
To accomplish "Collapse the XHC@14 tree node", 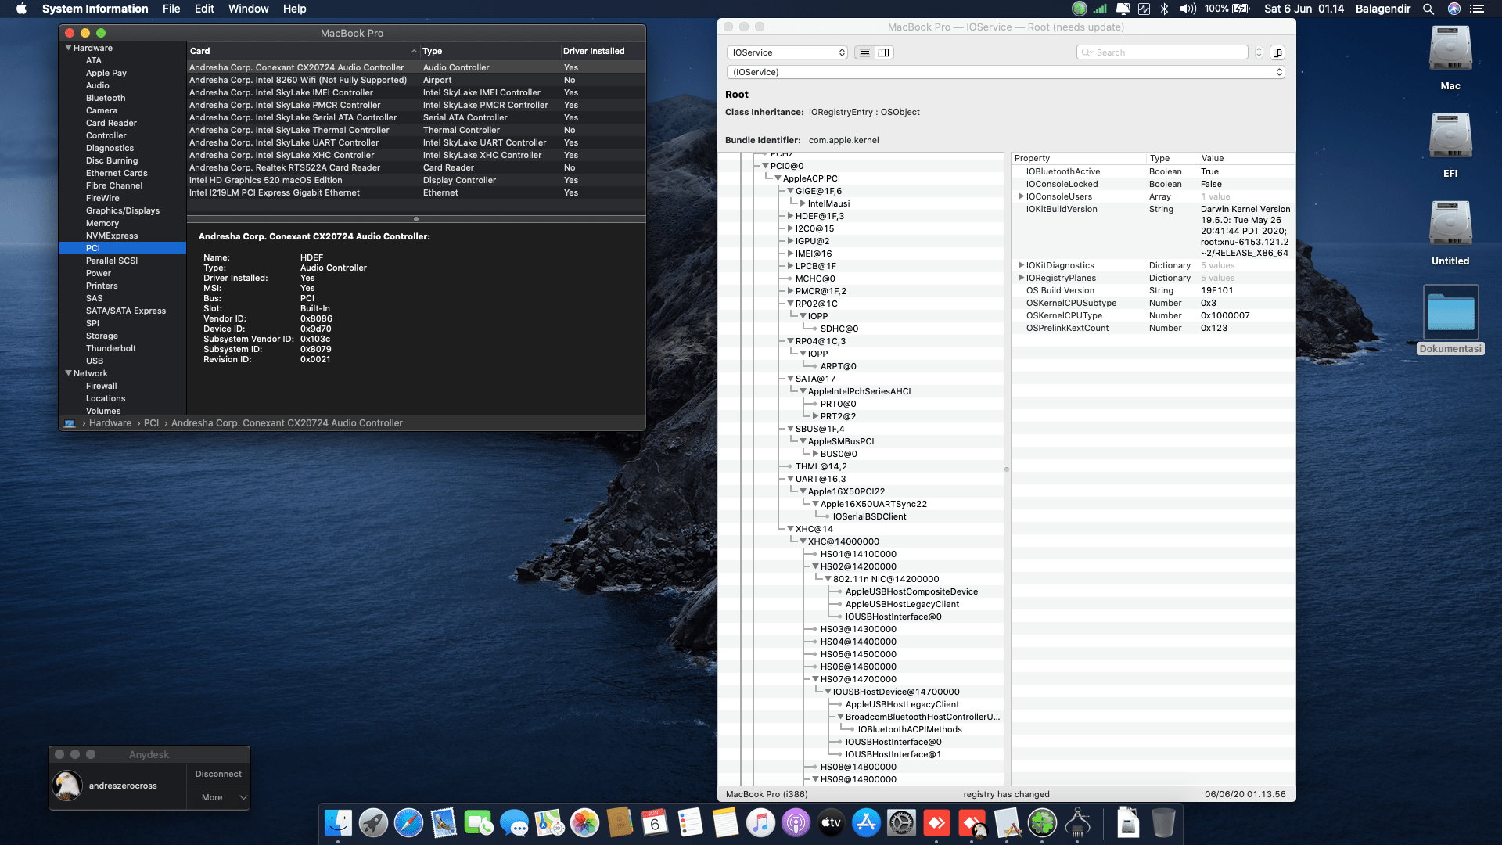I will tap(790, 530).
